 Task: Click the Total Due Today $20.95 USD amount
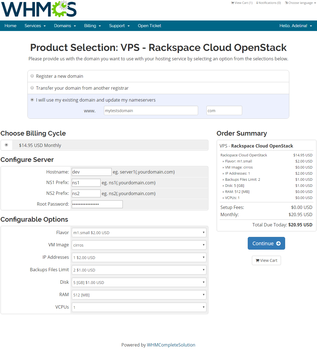[x=300, y=225]
